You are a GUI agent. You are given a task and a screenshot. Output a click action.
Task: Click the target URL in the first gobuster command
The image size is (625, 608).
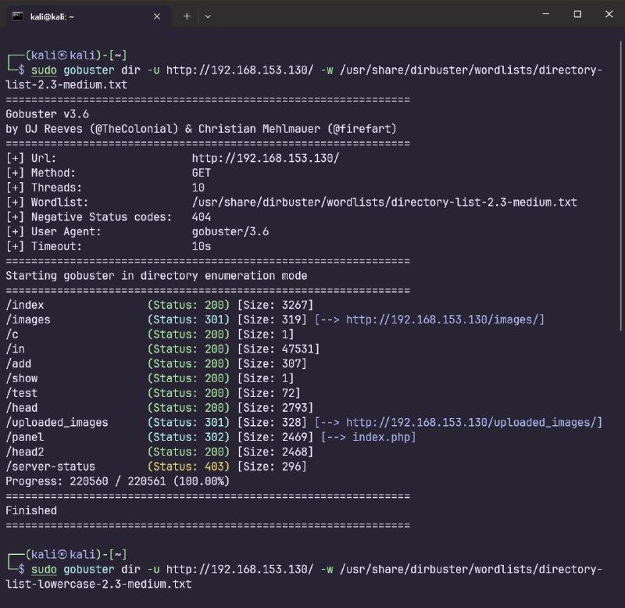coord(240,70)
